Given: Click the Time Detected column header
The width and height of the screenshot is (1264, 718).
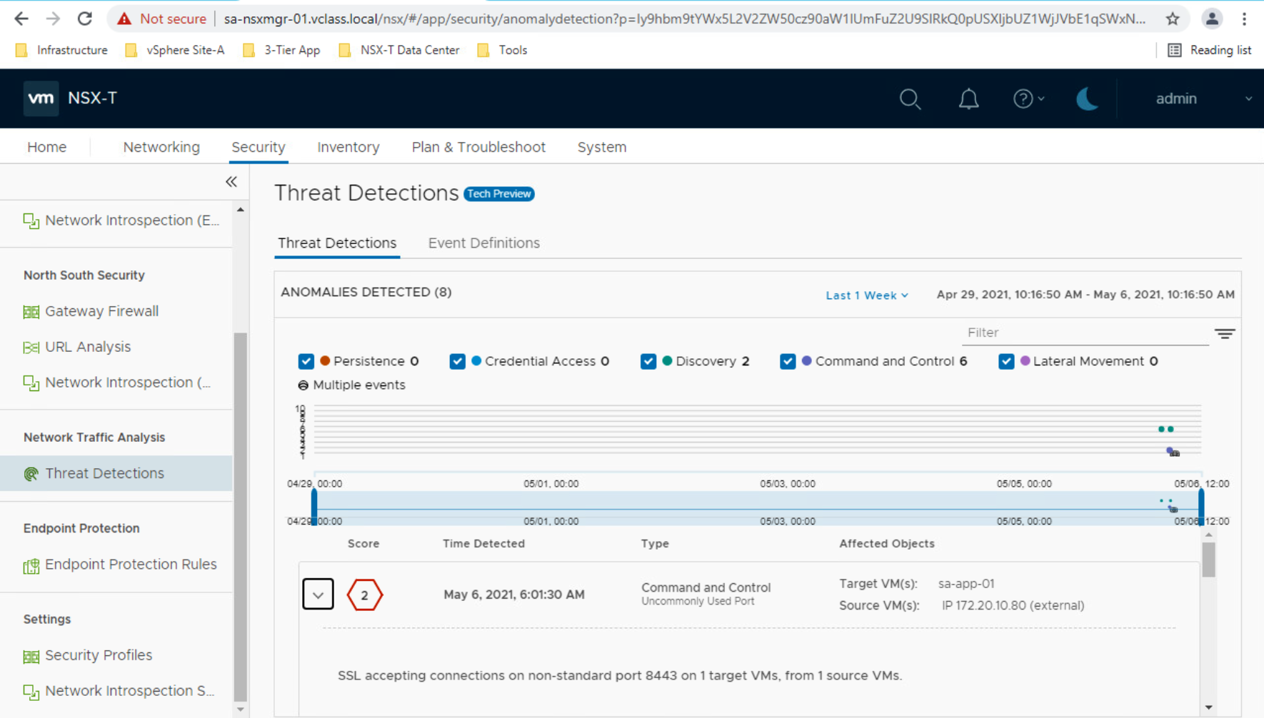Looking at the screenshot, I should tap(483, 544).
